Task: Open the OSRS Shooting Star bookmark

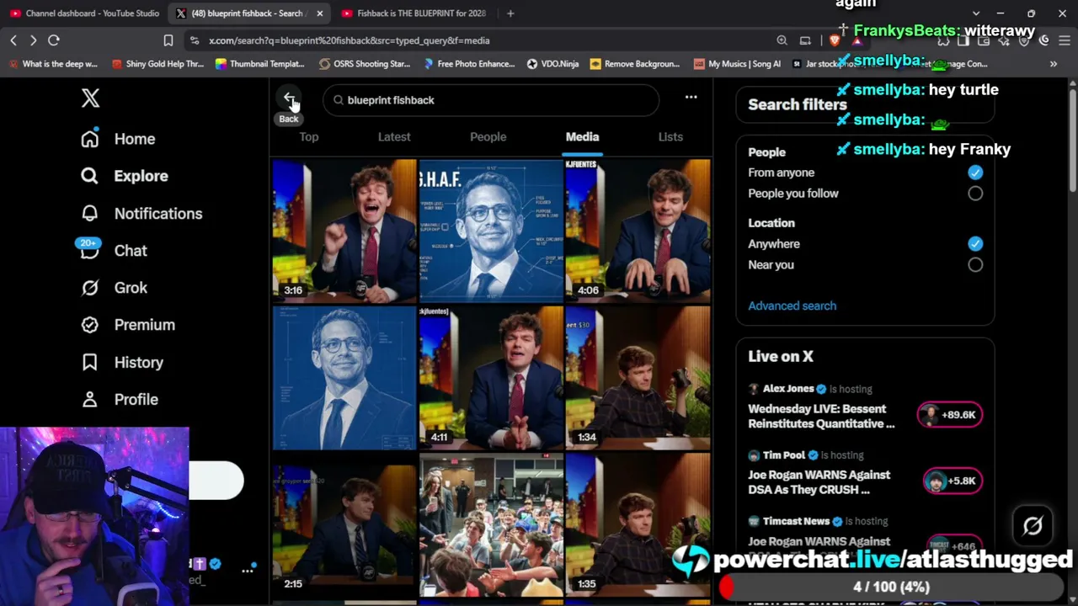Action: [365, 64]
